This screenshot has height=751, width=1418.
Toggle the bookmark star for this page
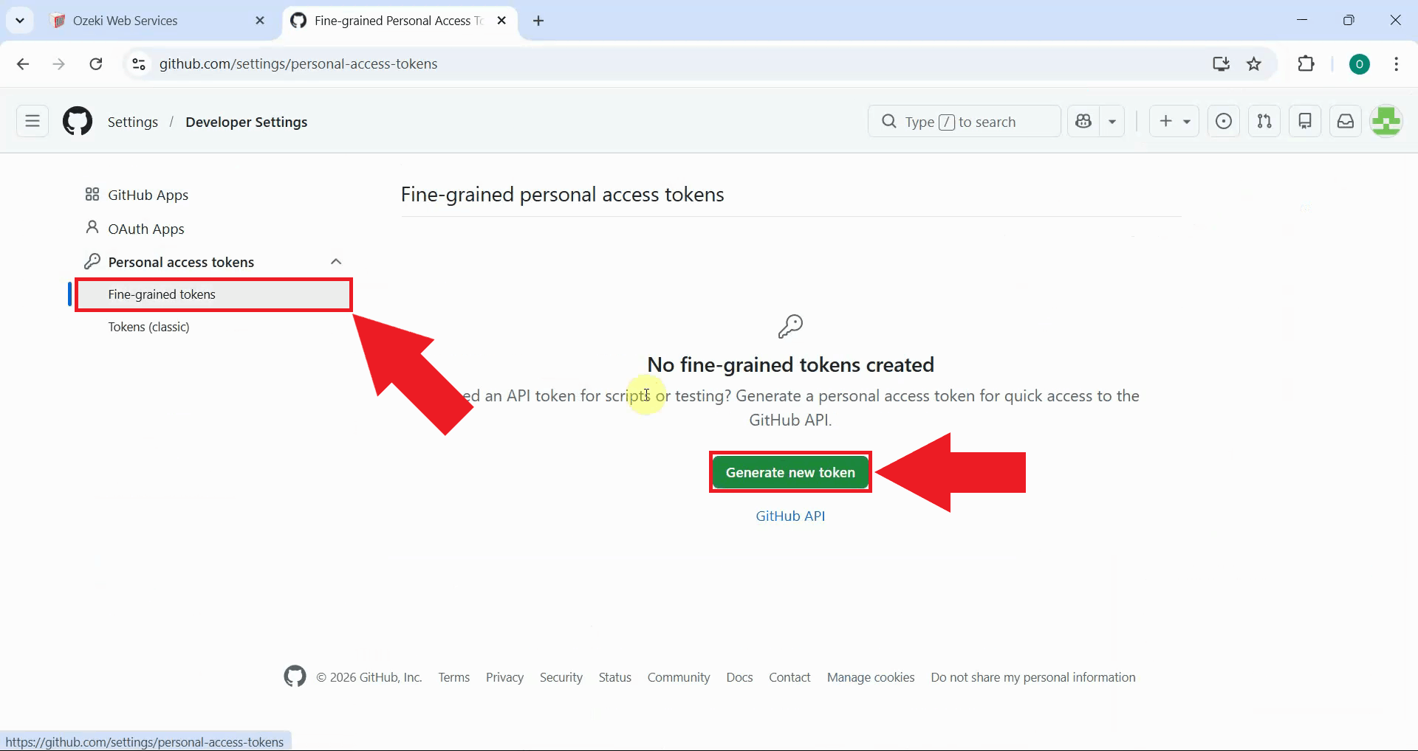(1255, 63)
